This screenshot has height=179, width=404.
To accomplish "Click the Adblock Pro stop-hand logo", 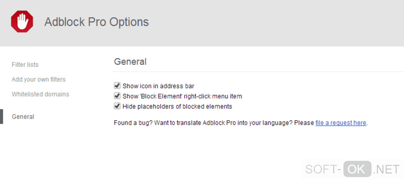I will pyautogui.click(x=22, y=21).
